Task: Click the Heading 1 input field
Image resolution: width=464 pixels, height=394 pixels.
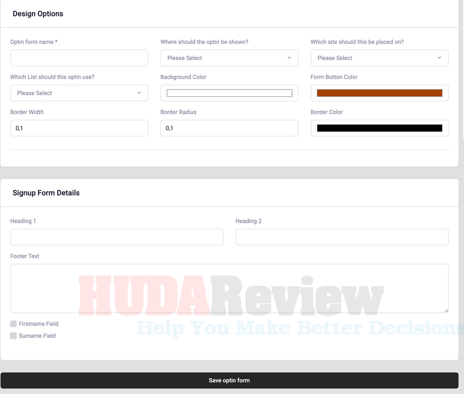Action: [116, 237]
